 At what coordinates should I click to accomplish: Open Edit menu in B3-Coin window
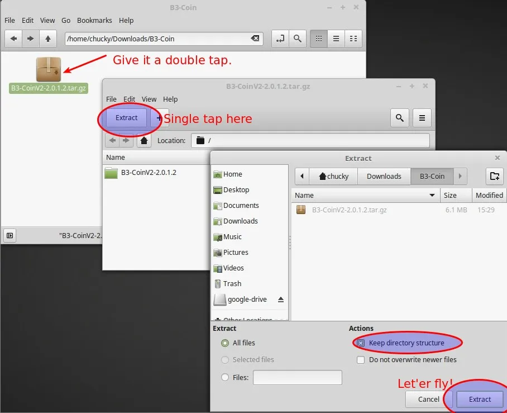point(27,20)
